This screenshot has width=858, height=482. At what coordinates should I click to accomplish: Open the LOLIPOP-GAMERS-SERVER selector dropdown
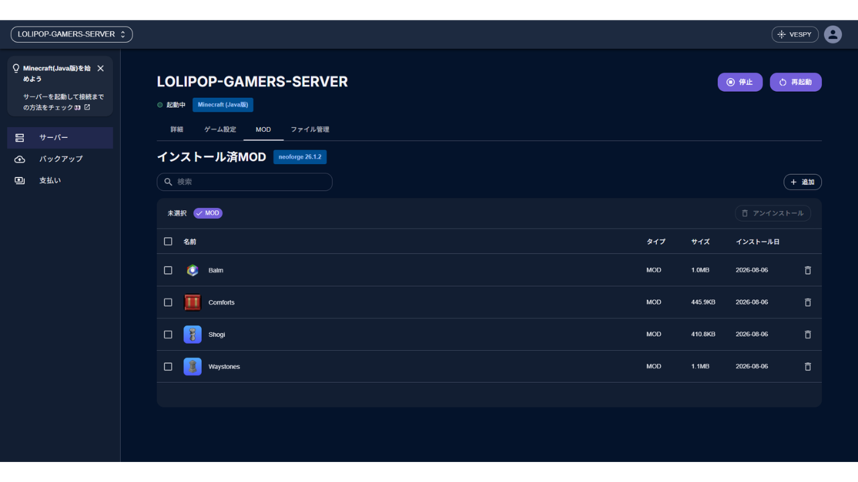pyautogui.click(x=71, y=34)
